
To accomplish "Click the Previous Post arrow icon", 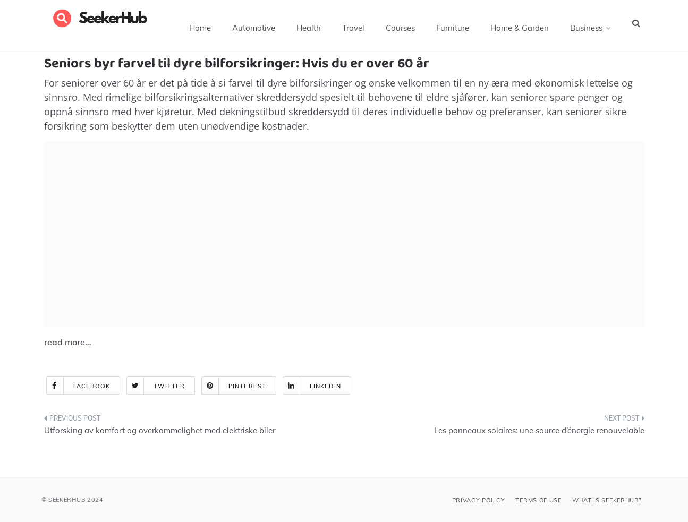I will coord(46,418).
